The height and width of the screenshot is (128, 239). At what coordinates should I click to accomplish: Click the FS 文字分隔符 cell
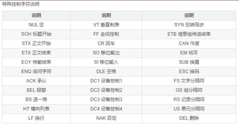pyautogui.click(x=189, y=81)
